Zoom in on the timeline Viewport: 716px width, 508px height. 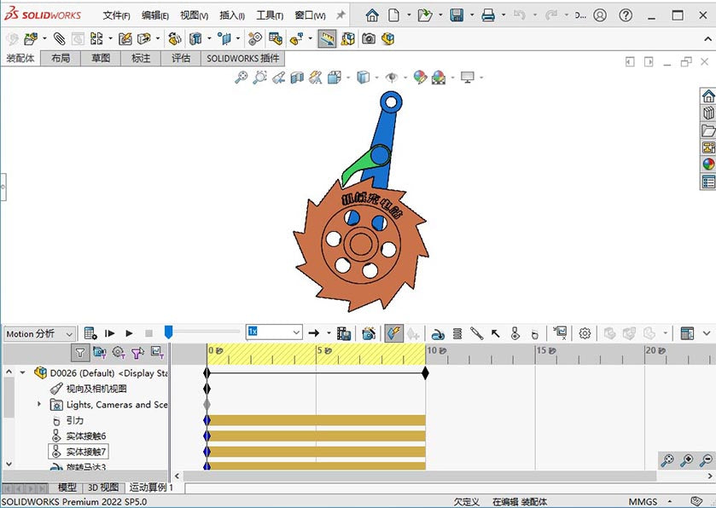click(x=687, y=460)
